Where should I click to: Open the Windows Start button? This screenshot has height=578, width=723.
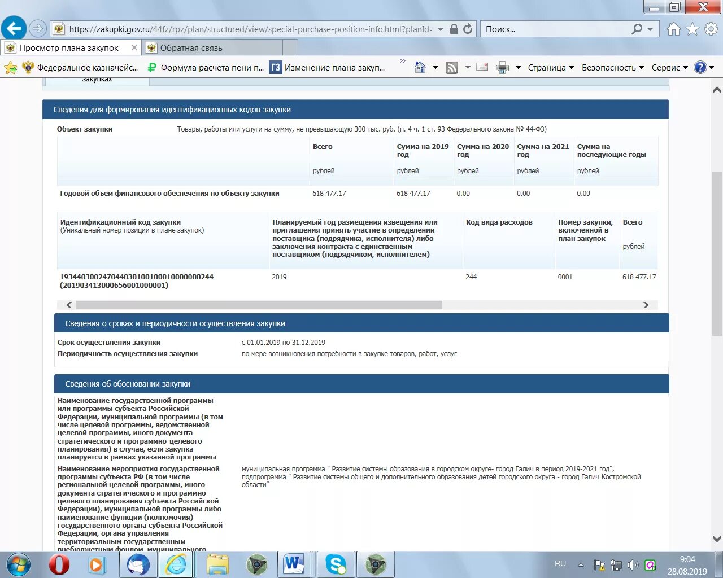coord(18,564)
